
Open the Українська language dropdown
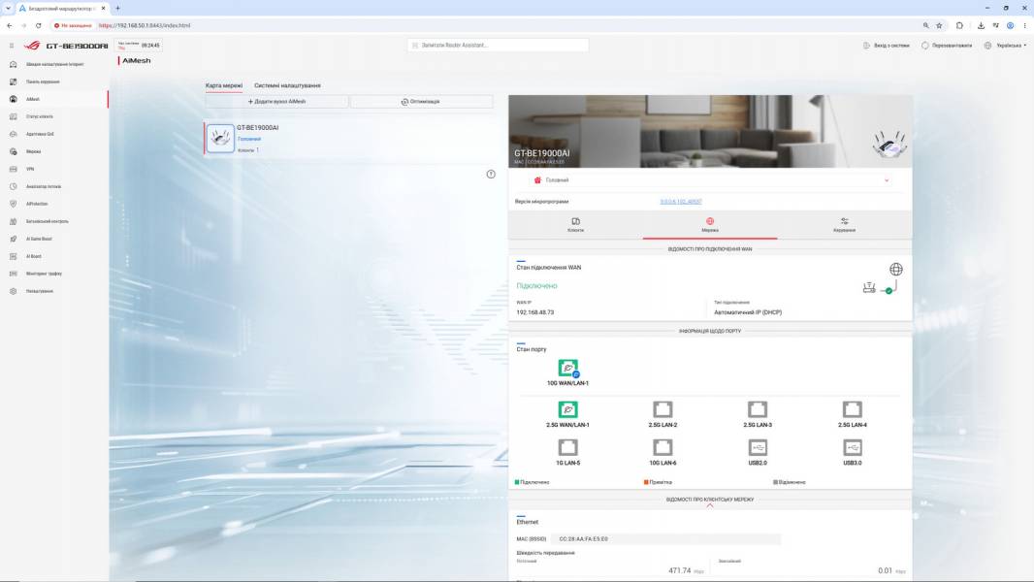1006,46
